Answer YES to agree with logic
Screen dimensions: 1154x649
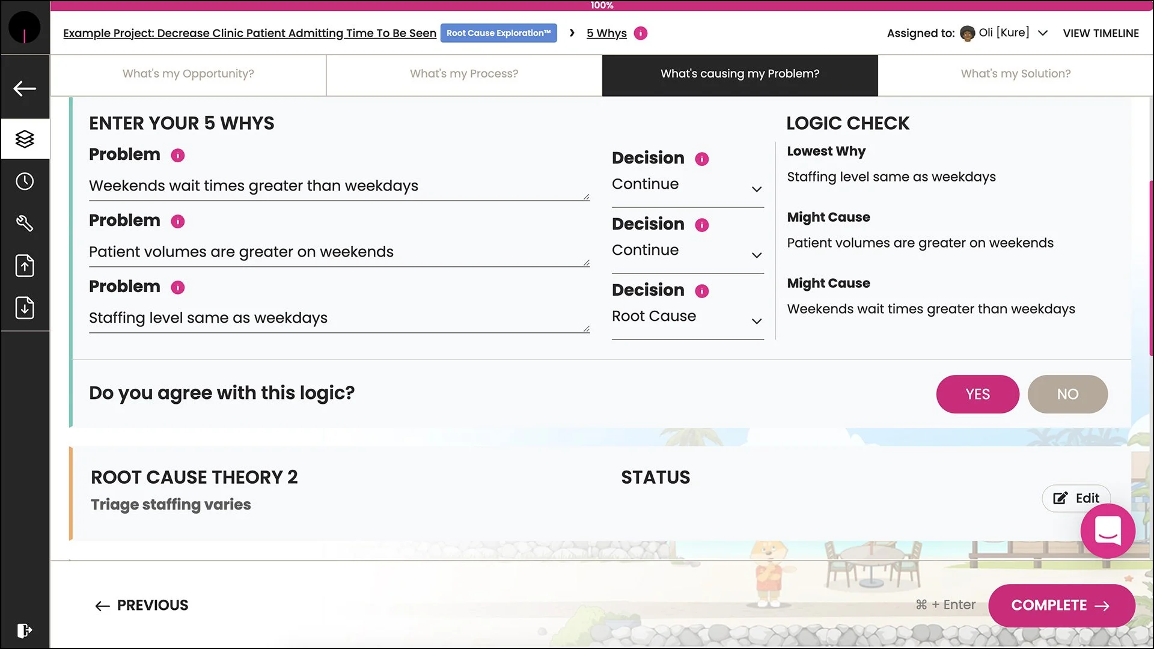tap(977, 394)
